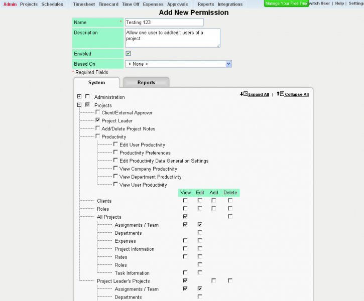Open the Admin menu
The width and height of the screenshot is (364, 301).
point(10,4)
